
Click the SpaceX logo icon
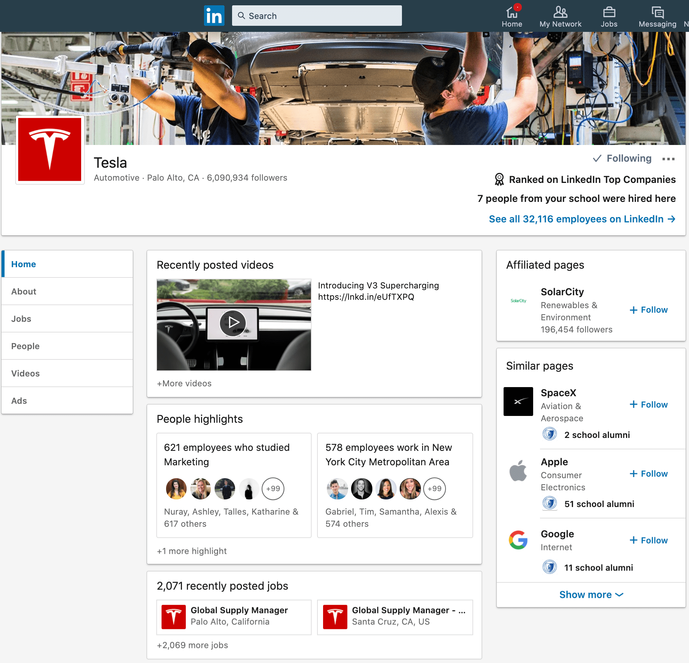[x=518, y=402]
